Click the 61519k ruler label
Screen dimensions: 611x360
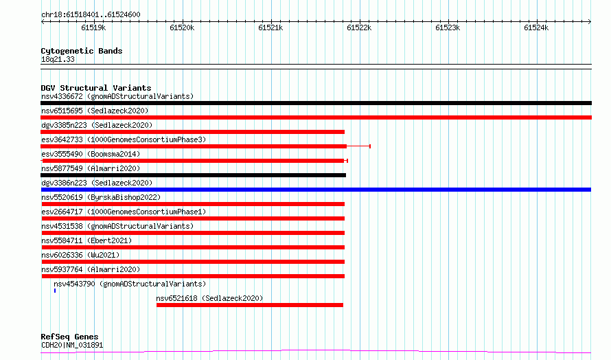tap(93, 28)
